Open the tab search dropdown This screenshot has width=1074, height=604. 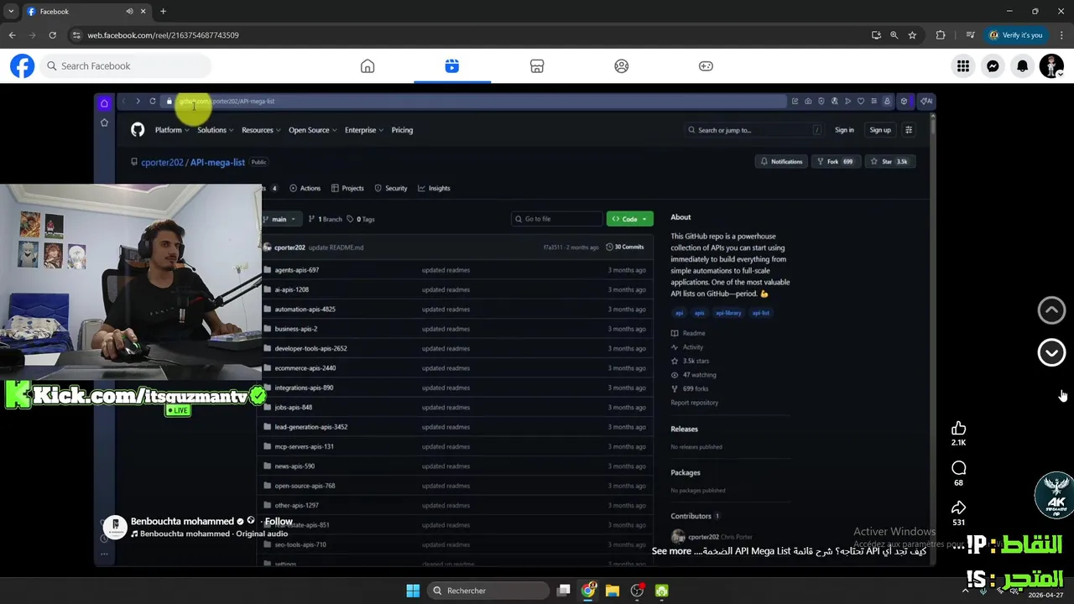(x=11, y=12)
